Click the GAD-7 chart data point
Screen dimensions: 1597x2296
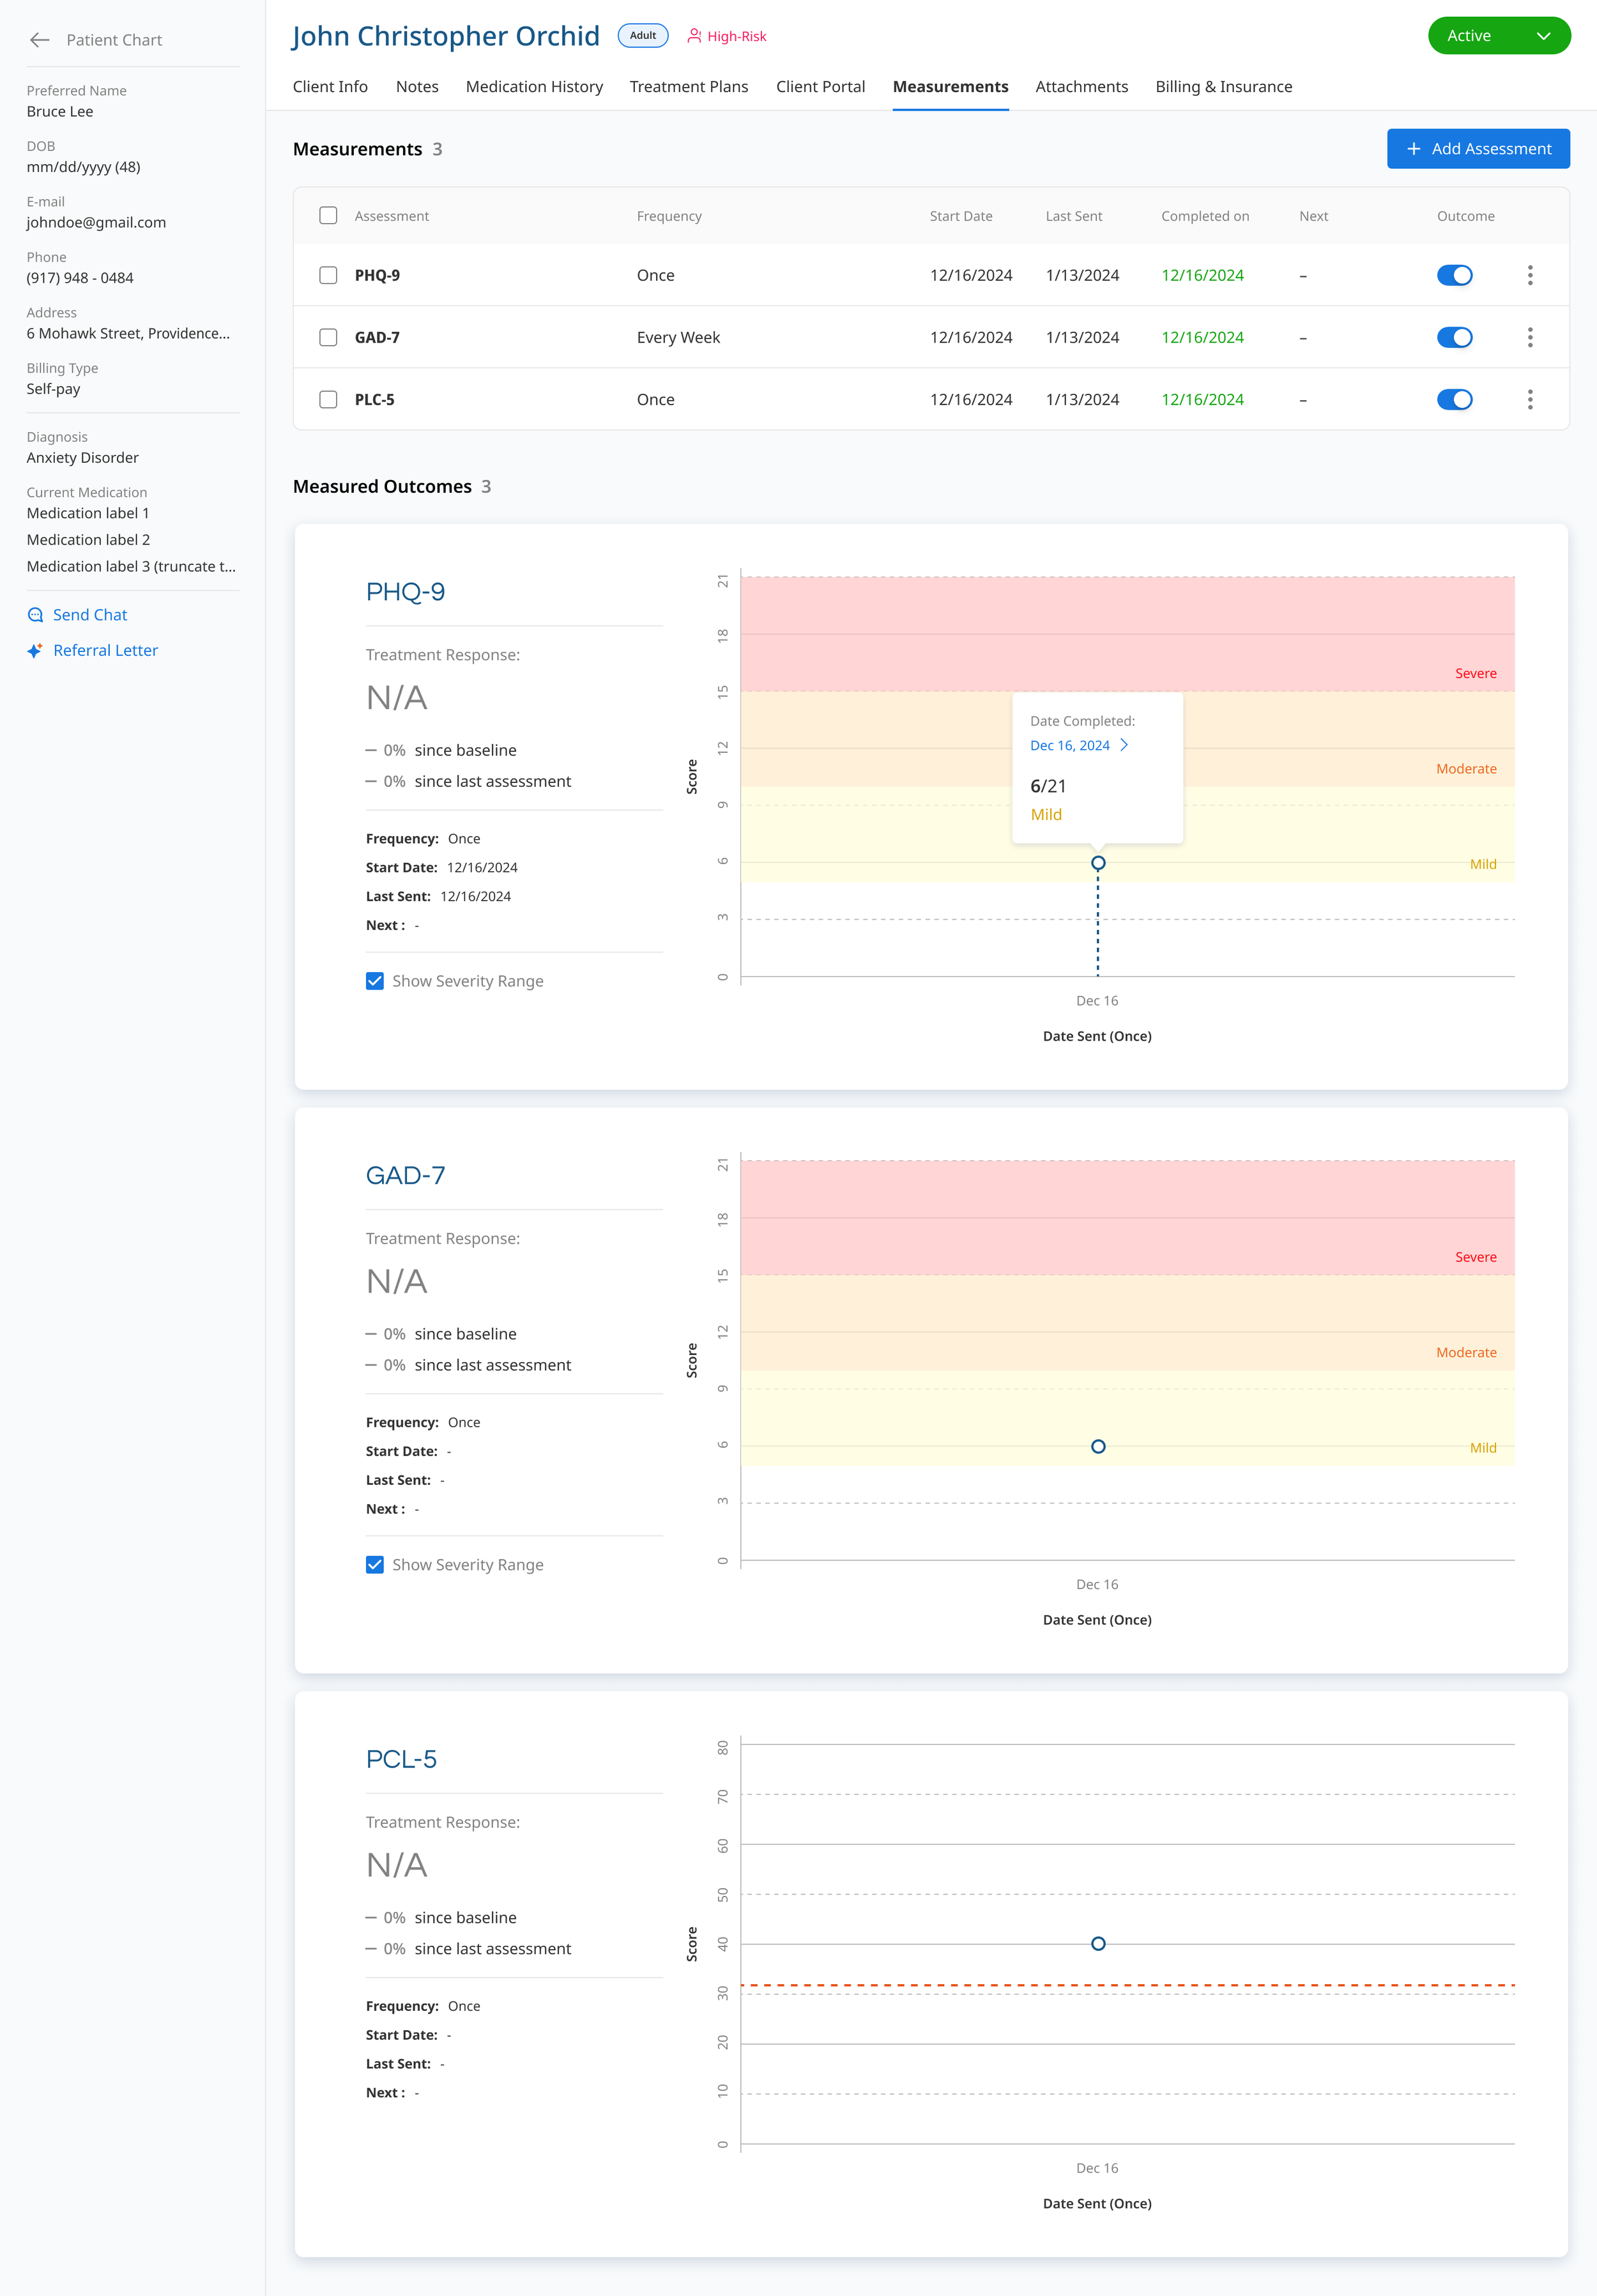point(1097,1446)
